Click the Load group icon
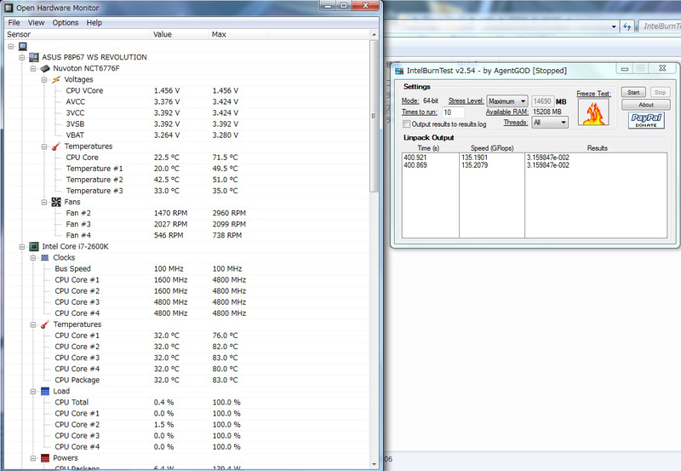 pos(45,392)
